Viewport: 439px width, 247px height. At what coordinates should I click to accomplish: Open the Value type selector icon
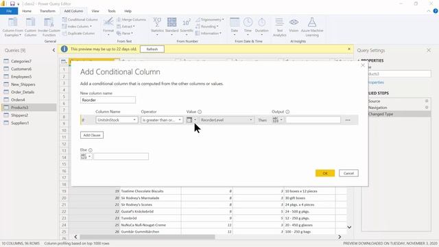191,120
